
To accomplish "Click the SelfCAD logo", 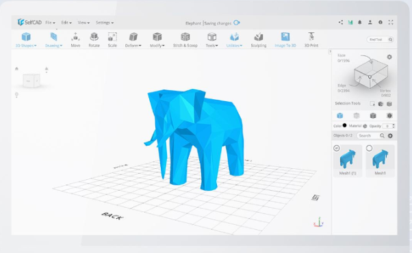I will point(29,23).
